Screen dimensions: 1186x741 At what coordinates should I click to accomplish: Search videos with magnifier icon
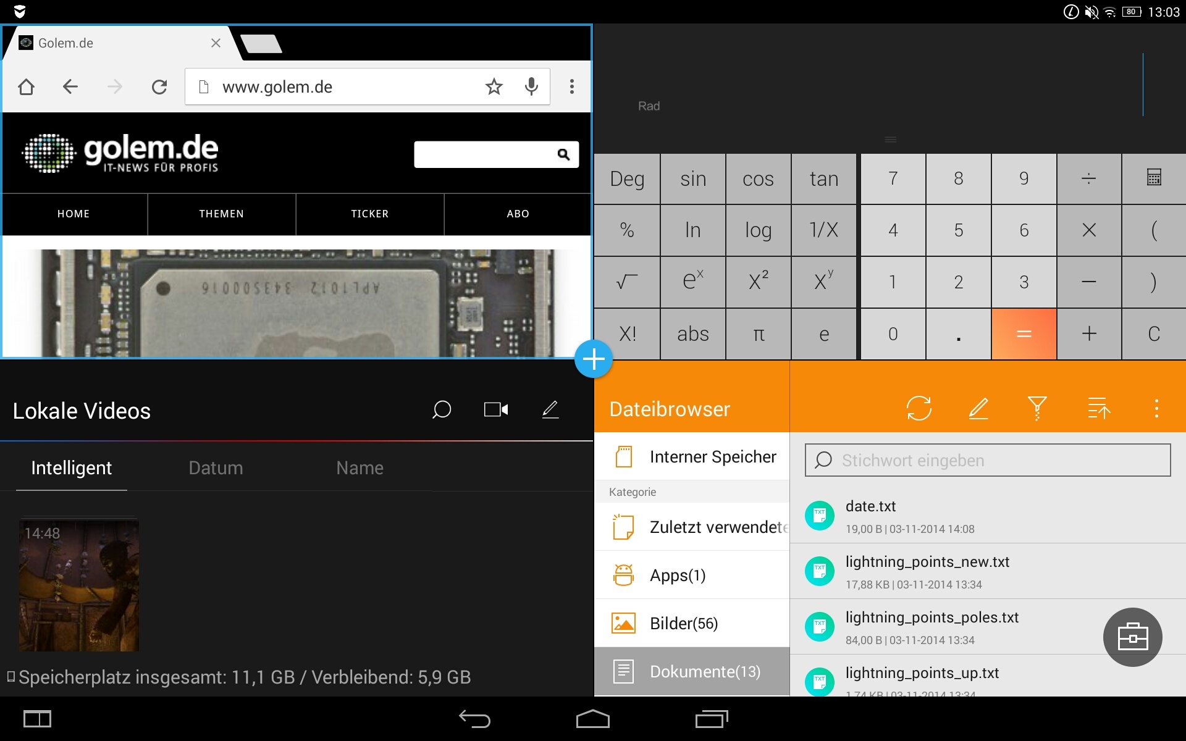(441, 409)
